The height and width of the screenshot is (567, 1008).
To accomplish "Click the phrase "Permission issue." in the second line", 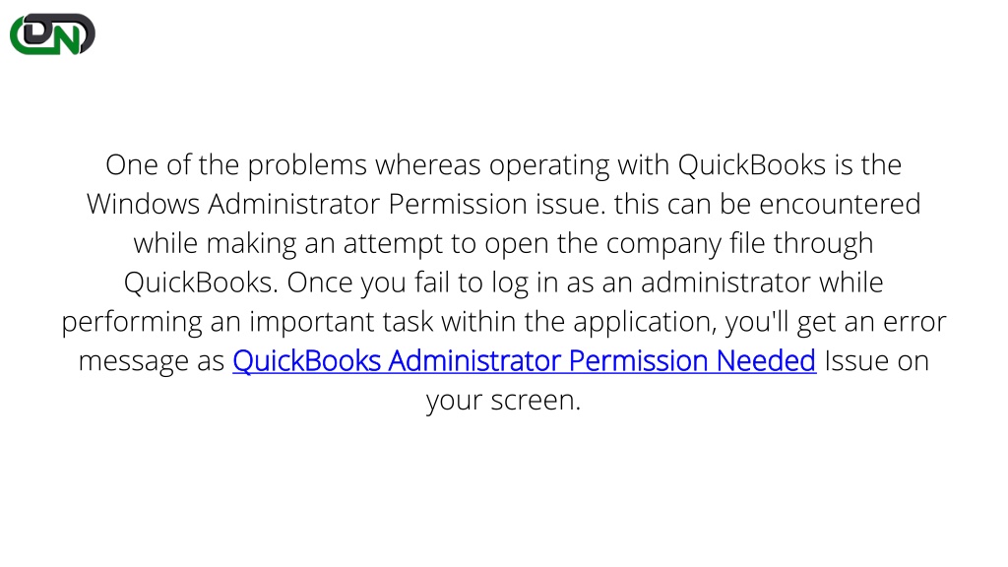I will click(497, 205).
